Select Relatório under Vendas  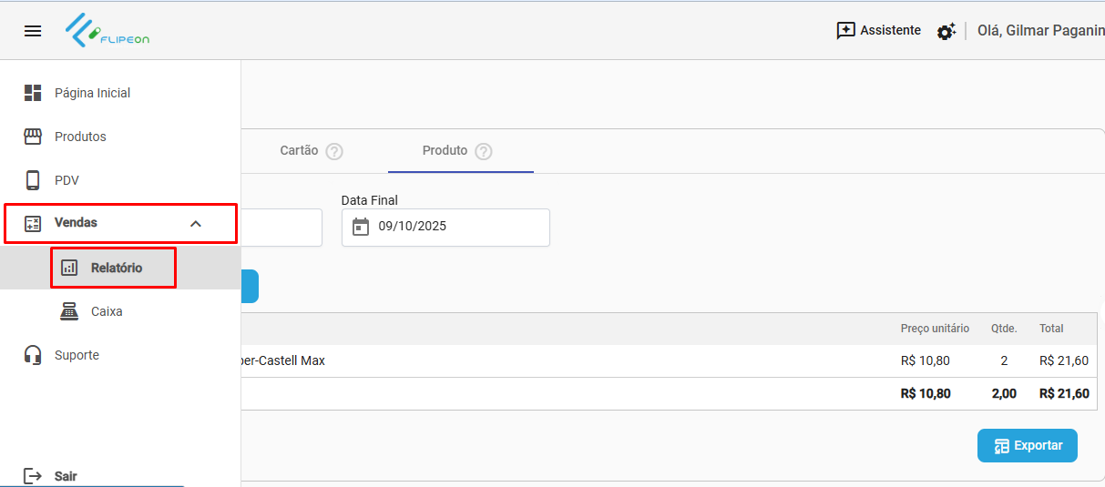(115, 268)
